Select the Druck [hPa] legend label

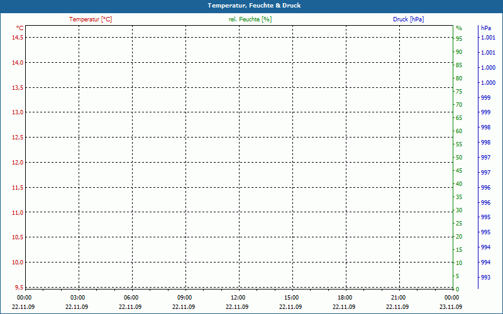coord(408,19)
